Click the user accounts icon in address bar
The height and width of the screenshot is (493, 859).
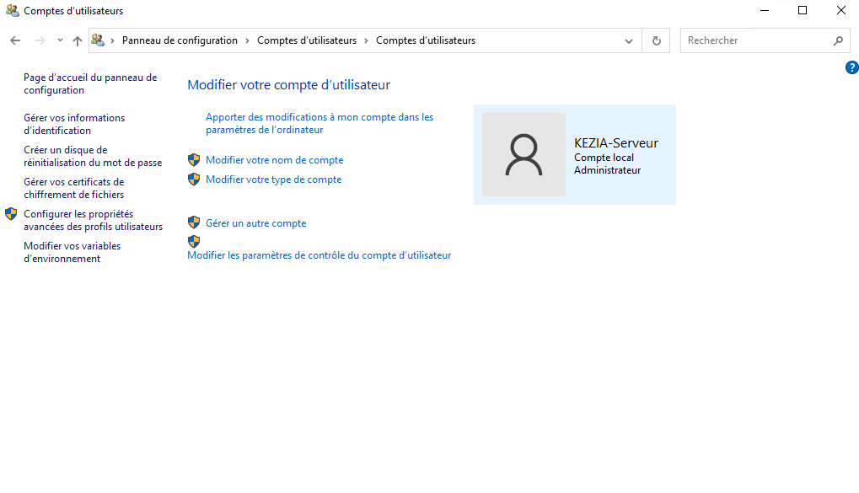coord(98,40)
